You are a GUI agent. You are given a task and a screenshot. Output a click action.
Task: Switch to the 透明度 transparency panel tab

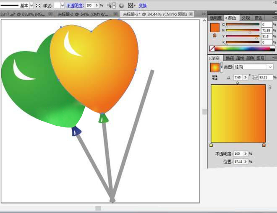(x=215, y=18)
